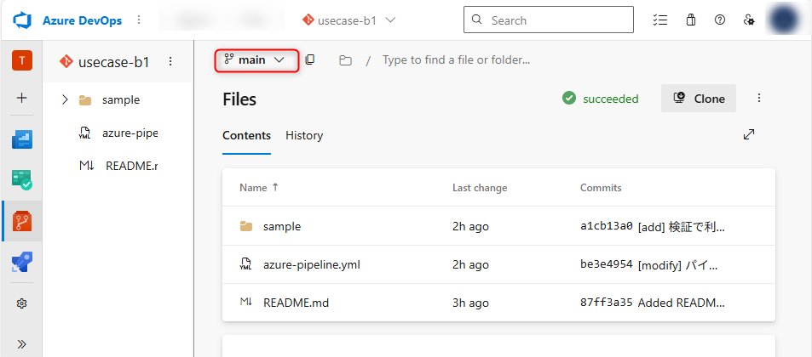Select README file in the file tree
The height and width of the screenshot is (357, 812).
tap(131, 166)
